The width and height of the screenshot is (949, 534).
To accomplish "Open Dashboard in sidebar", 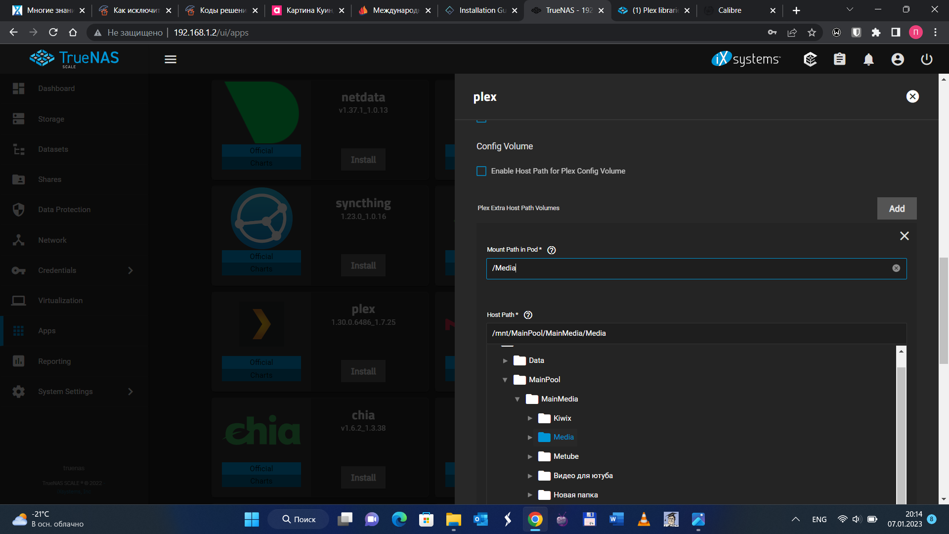I will click(74, 89).
